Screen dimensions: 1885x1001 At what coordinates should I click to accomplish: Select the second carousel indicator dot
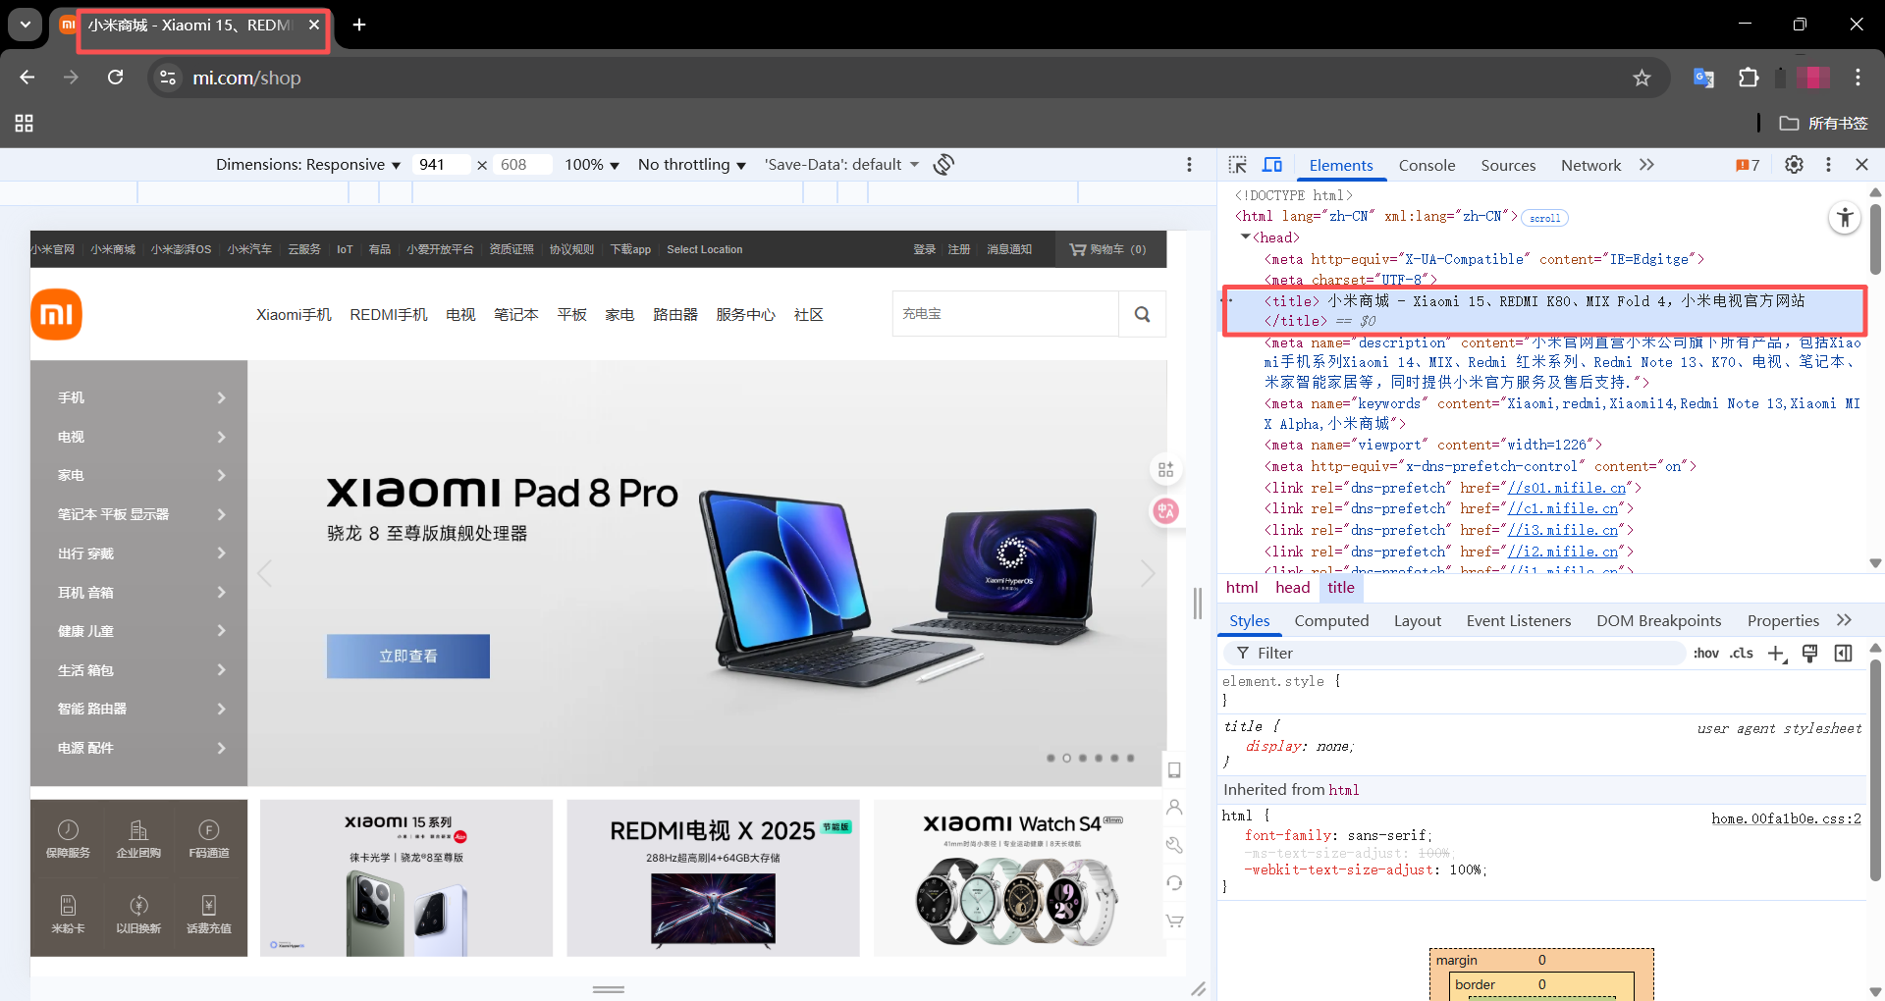pos(1067,758)
